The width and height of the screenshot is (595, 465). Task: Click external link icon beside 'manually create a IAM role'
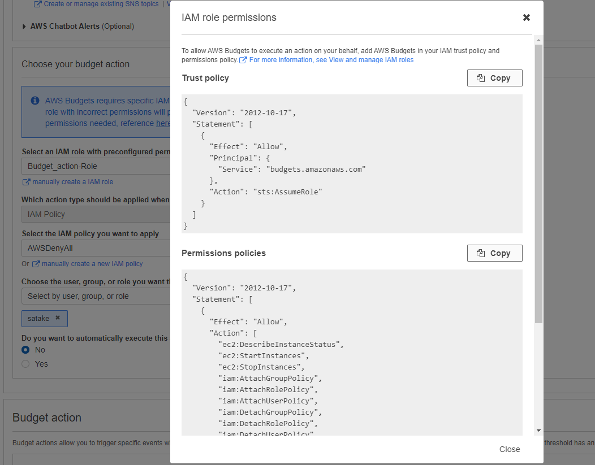26,182
